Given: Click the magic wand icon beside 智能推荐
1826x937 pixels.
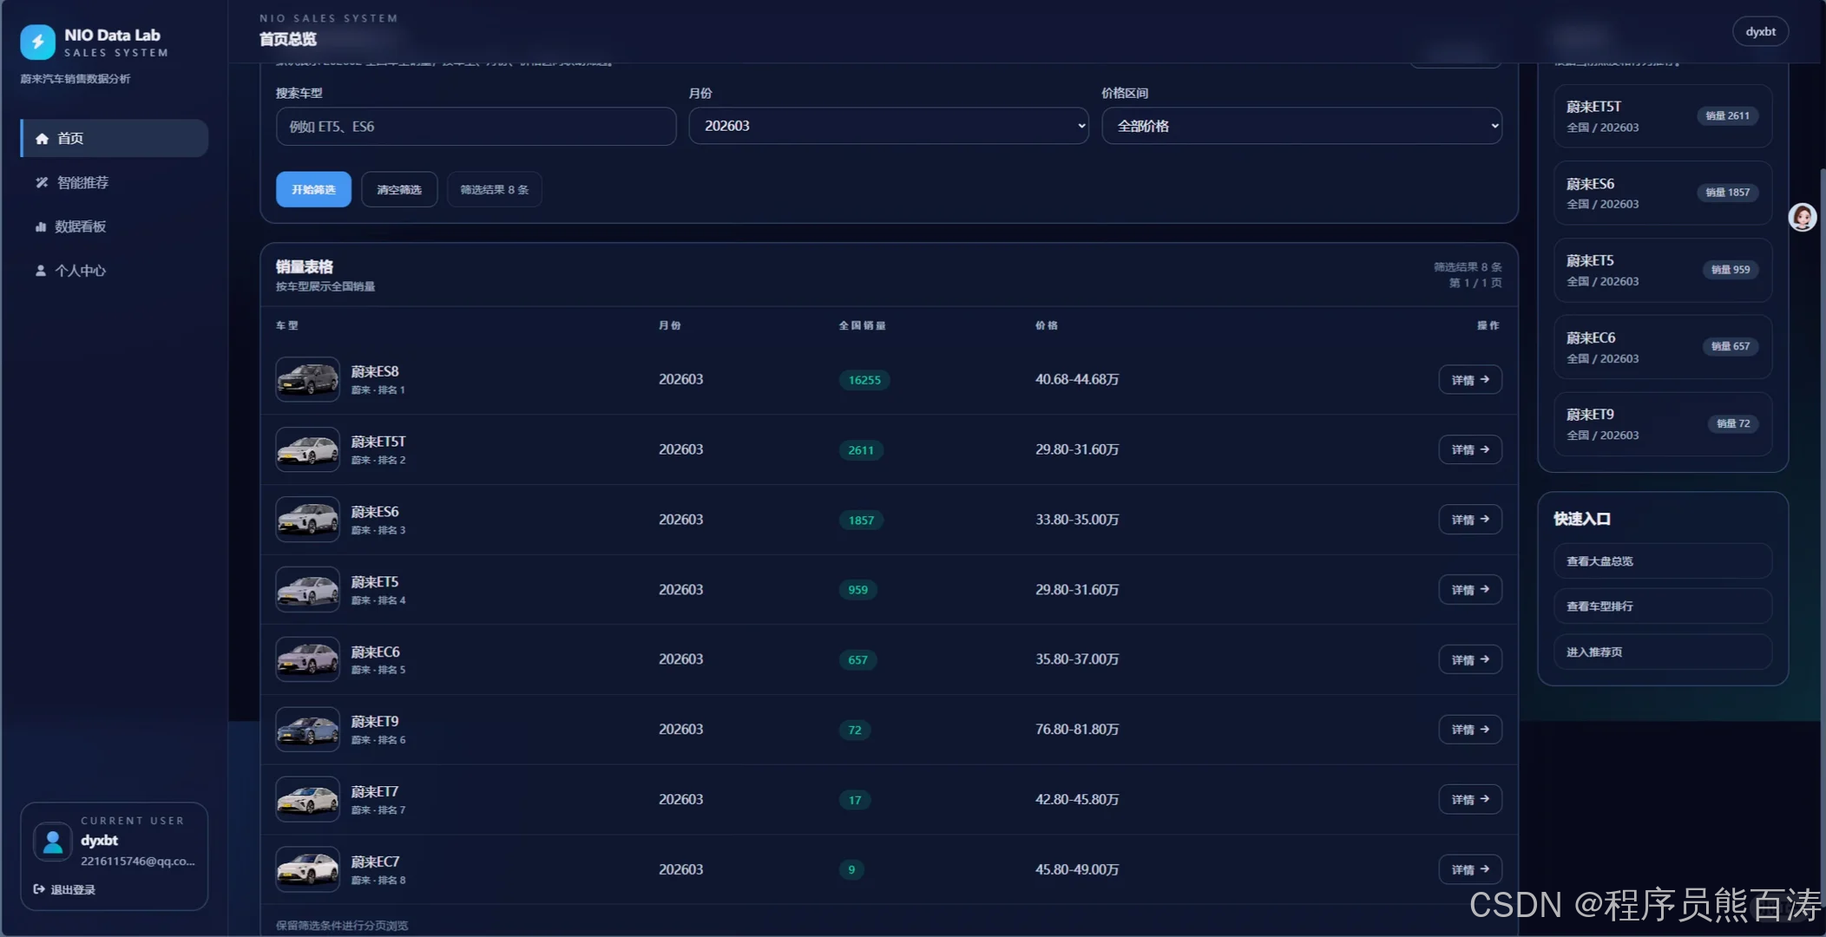Looking at the screenshot, I should [x=42, y=183].
